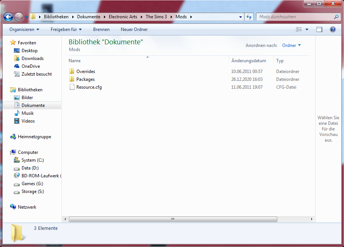Focus the 'Mods durchsuchen' search box
Screen dimensions: 344x247
click(295, 17)
